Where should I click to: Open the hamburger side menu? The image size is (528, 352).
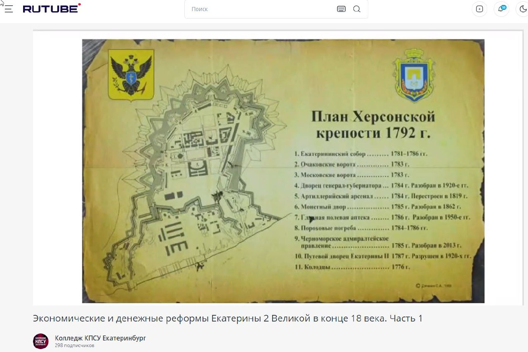point(9,9)
